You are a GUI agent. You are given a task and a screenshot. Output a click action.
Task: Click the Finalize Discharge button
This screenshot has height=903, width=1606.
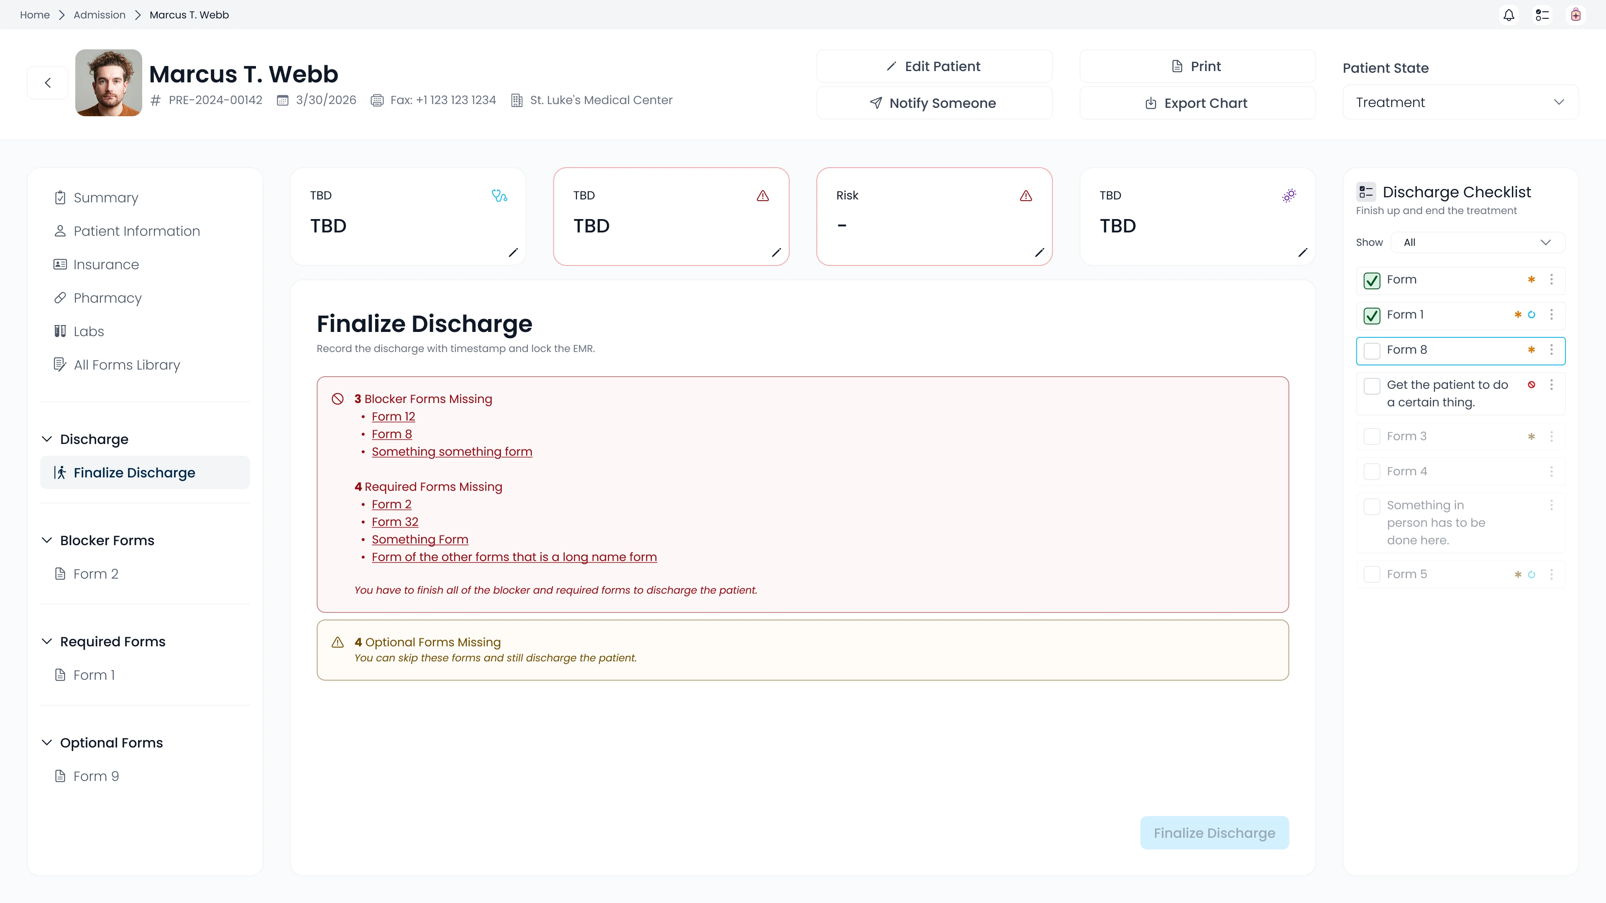(1215, 833)
